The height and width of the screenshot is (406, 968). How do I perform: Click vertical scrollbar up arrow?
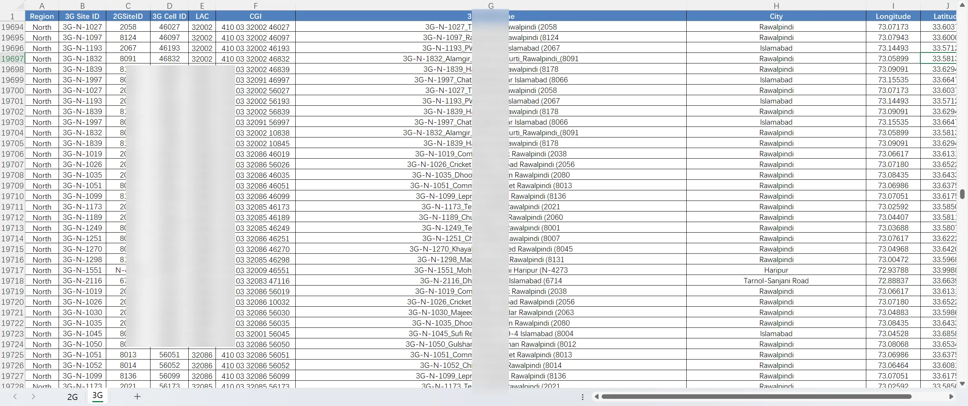tap(962, 5)
